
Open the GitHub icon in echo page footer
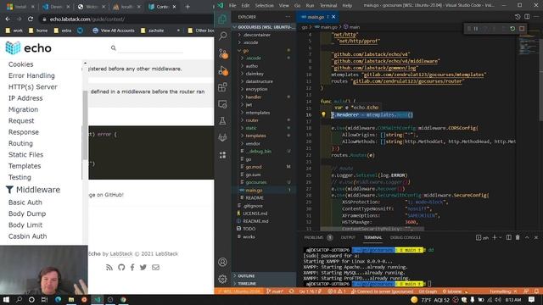coord(121,268)
